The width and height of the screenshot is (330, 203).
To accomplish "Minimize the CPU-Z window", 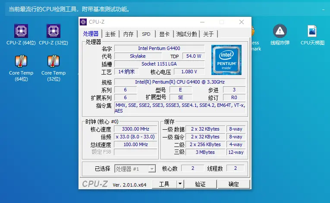I will 202,22.
